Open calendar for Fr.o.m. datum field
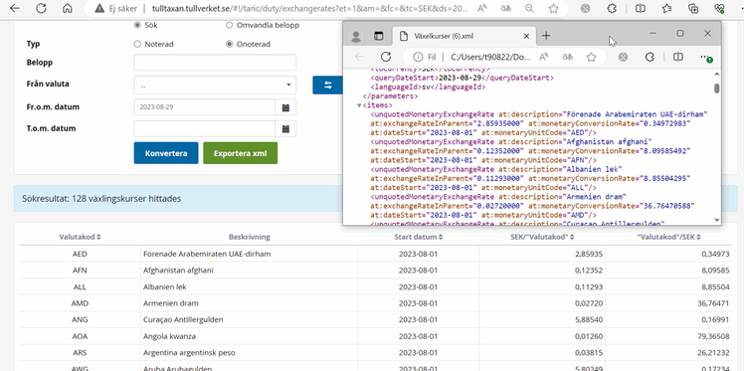744x371 pixels. (x=285, y=107)
